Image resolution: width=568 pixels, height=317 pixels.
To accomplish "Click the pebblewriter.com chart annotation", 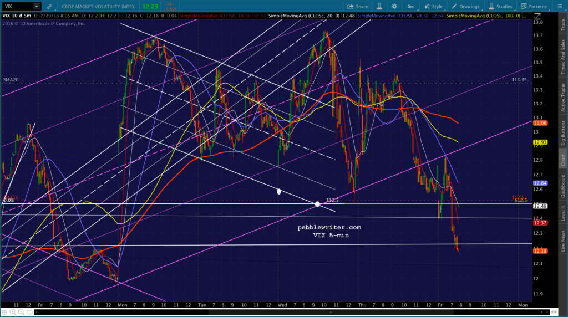I will coord(329,227).
